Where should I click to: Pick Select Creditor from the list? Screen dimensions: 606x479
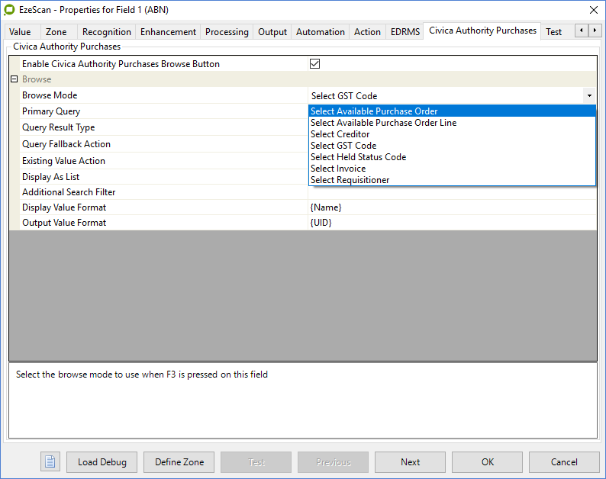coord(340,134)
